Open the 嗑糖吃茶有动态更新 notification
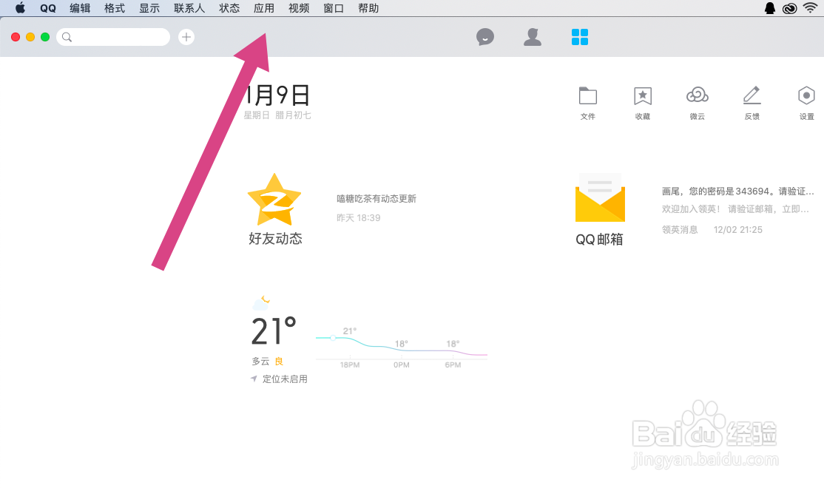824x488 pixels. point(376,199)
